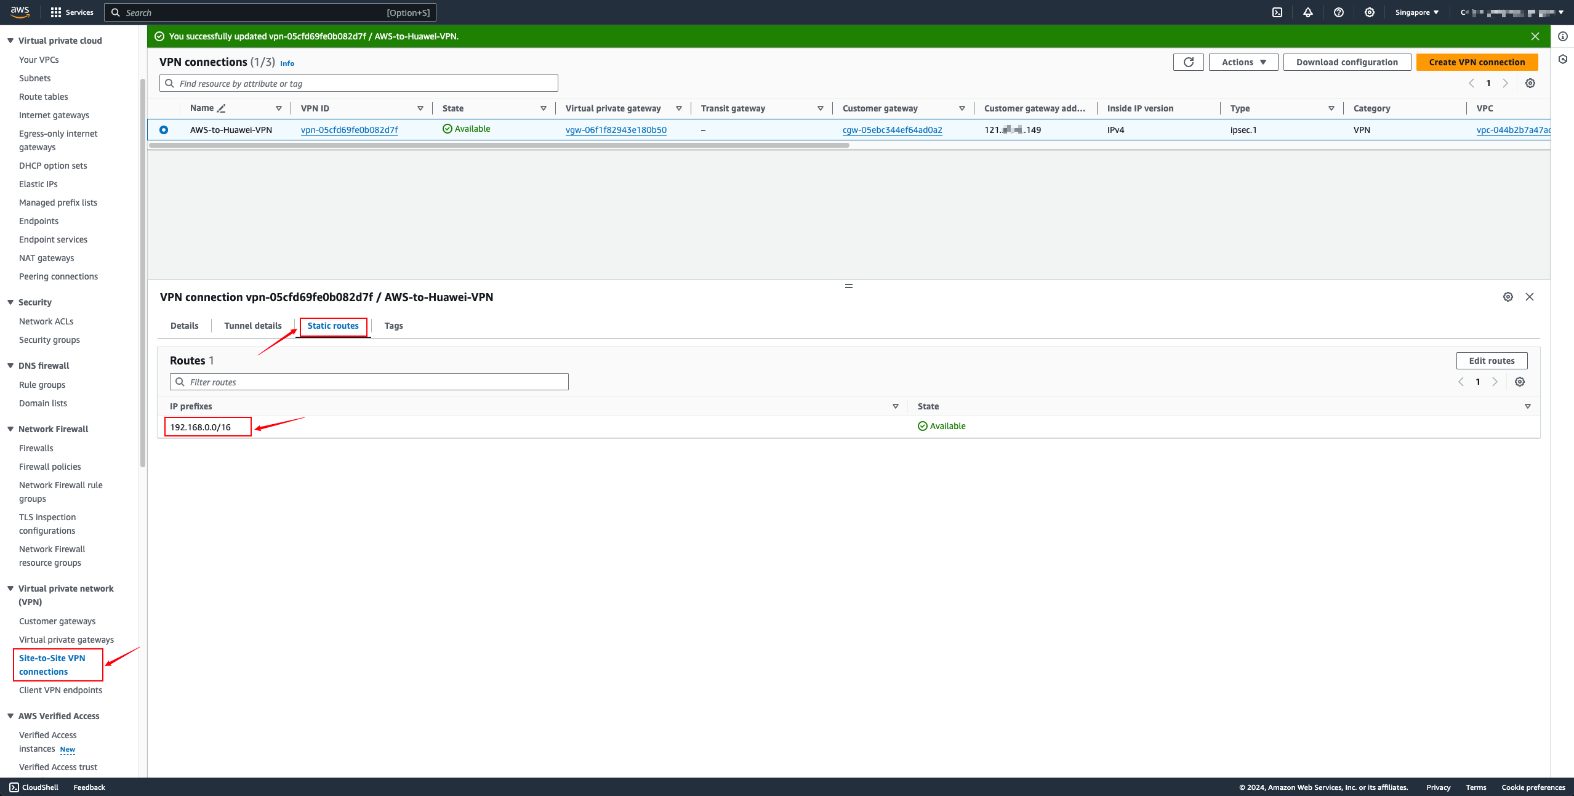The height and width of the screenshot is (796, 1574).
Task: Click the vpn-05cfd69fe0b082d7f VPN ID link
Action: (x=349, y=128)
